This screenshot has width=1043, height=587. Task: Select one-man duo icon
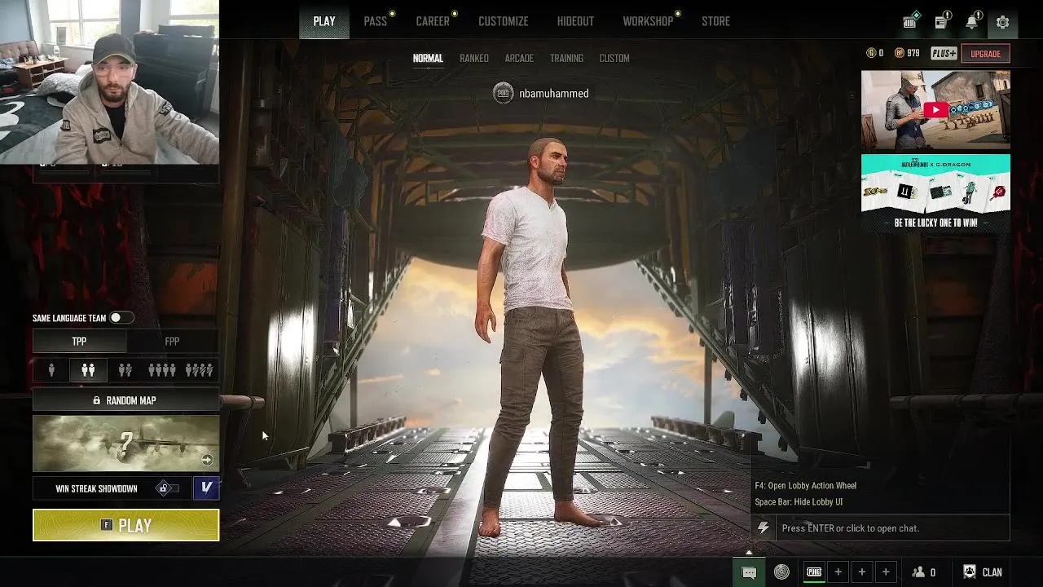(125, 370)
